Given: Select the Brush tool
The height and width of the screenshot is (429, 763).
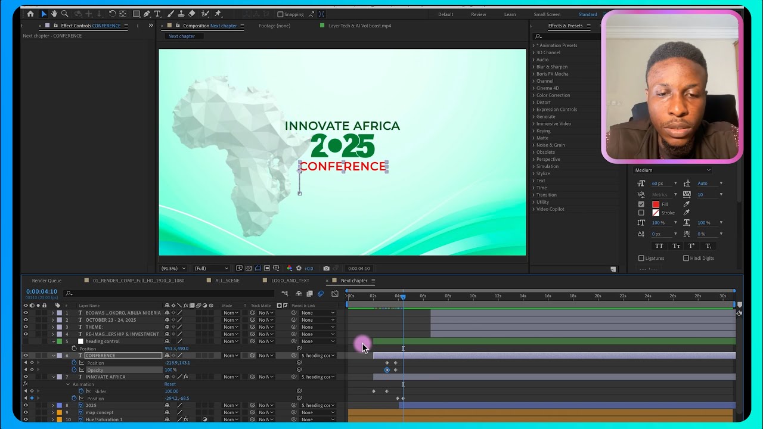Looking at the screenshot, I should point(170,14).
